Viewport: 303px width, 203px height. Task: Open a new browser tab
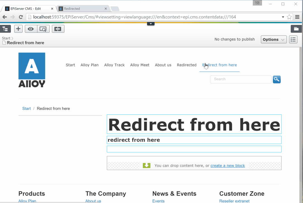tap(115, 9)
